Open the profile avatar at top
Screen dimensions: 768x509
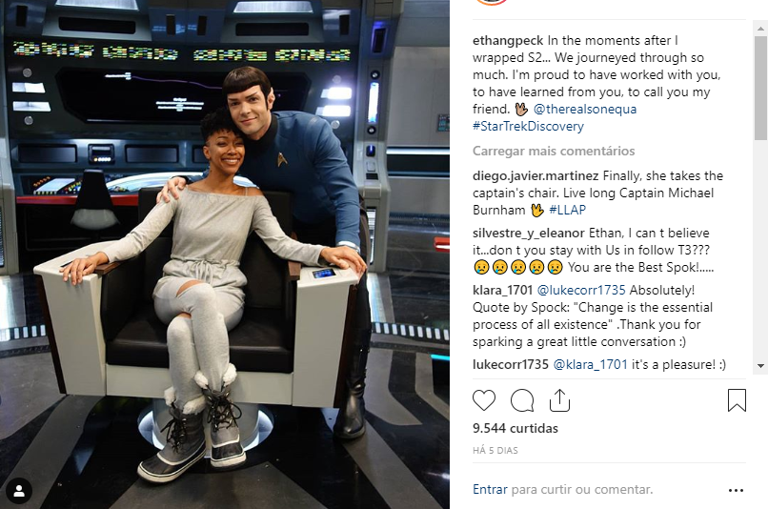(x=492, y=2)
